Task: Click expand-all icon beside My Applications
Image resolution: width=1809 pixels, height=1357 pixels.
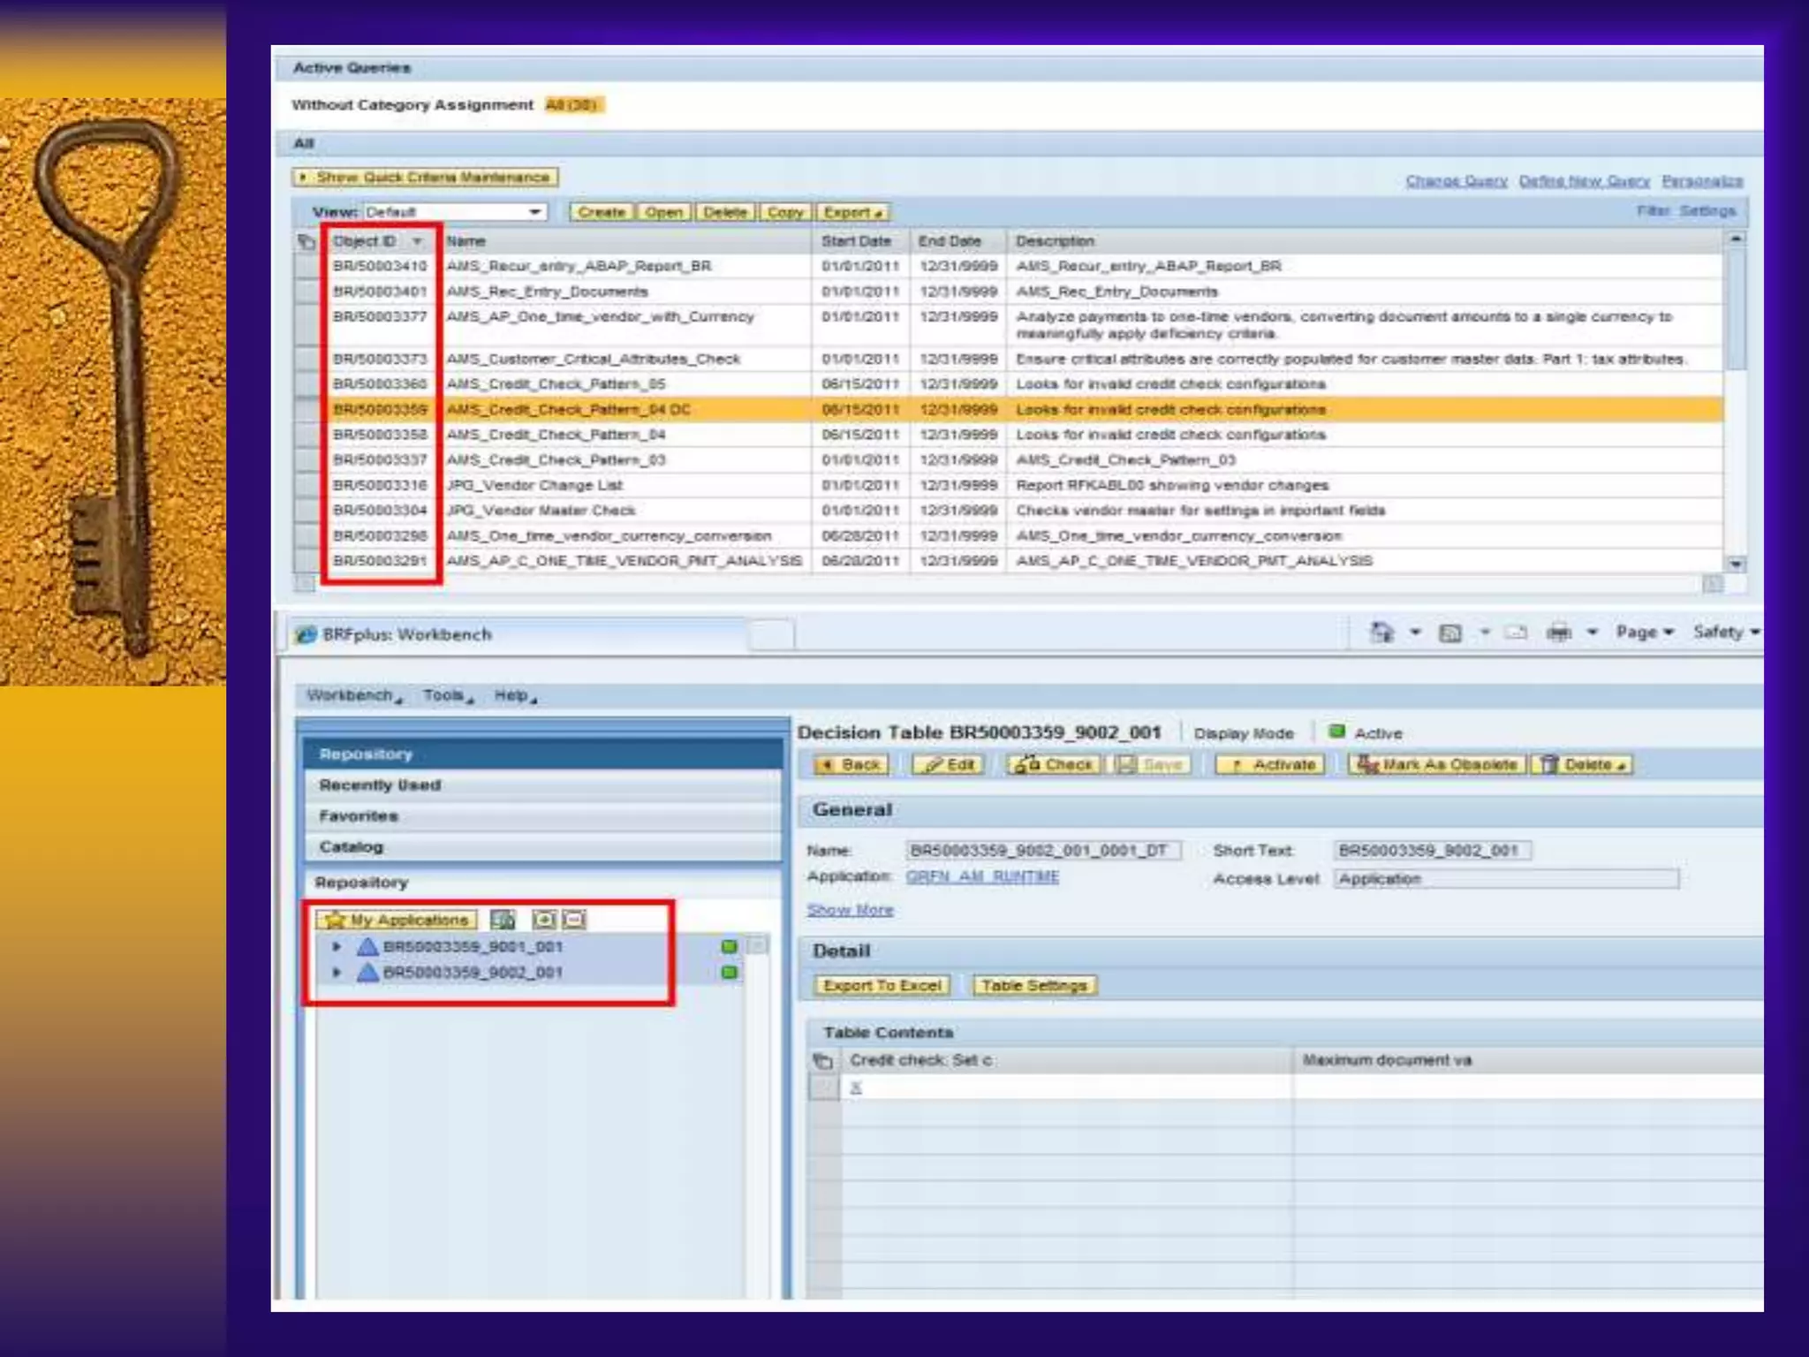Action: point(544,920)
